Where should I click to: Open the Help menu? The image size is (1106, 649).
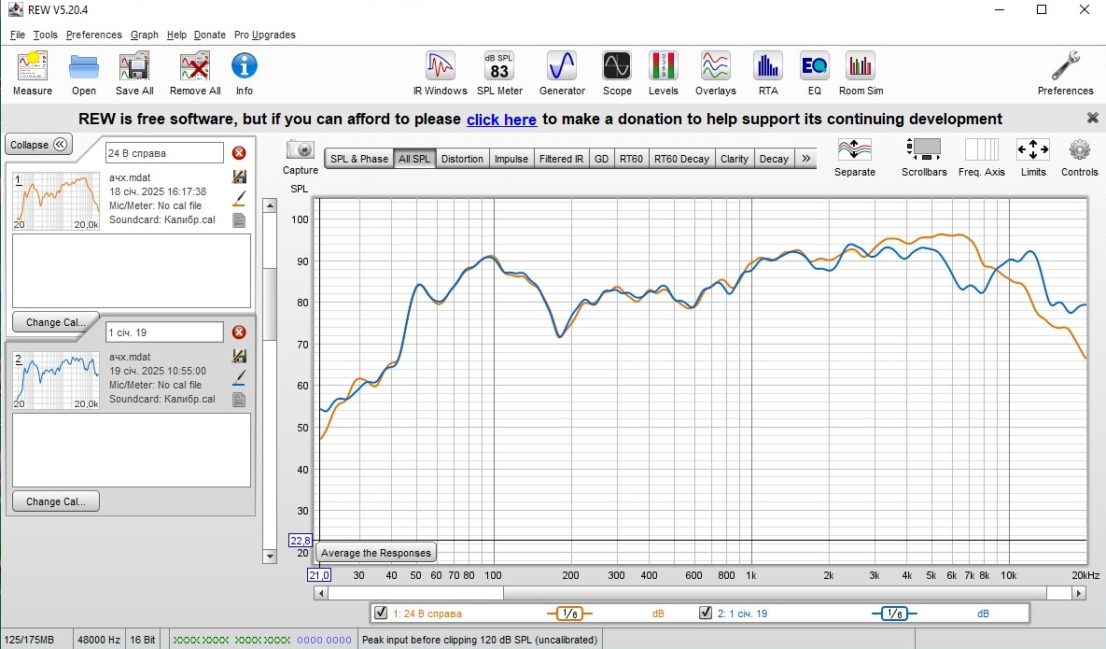176,35
